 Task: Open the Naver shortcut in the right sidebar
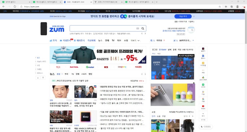(x=203, y=86)
